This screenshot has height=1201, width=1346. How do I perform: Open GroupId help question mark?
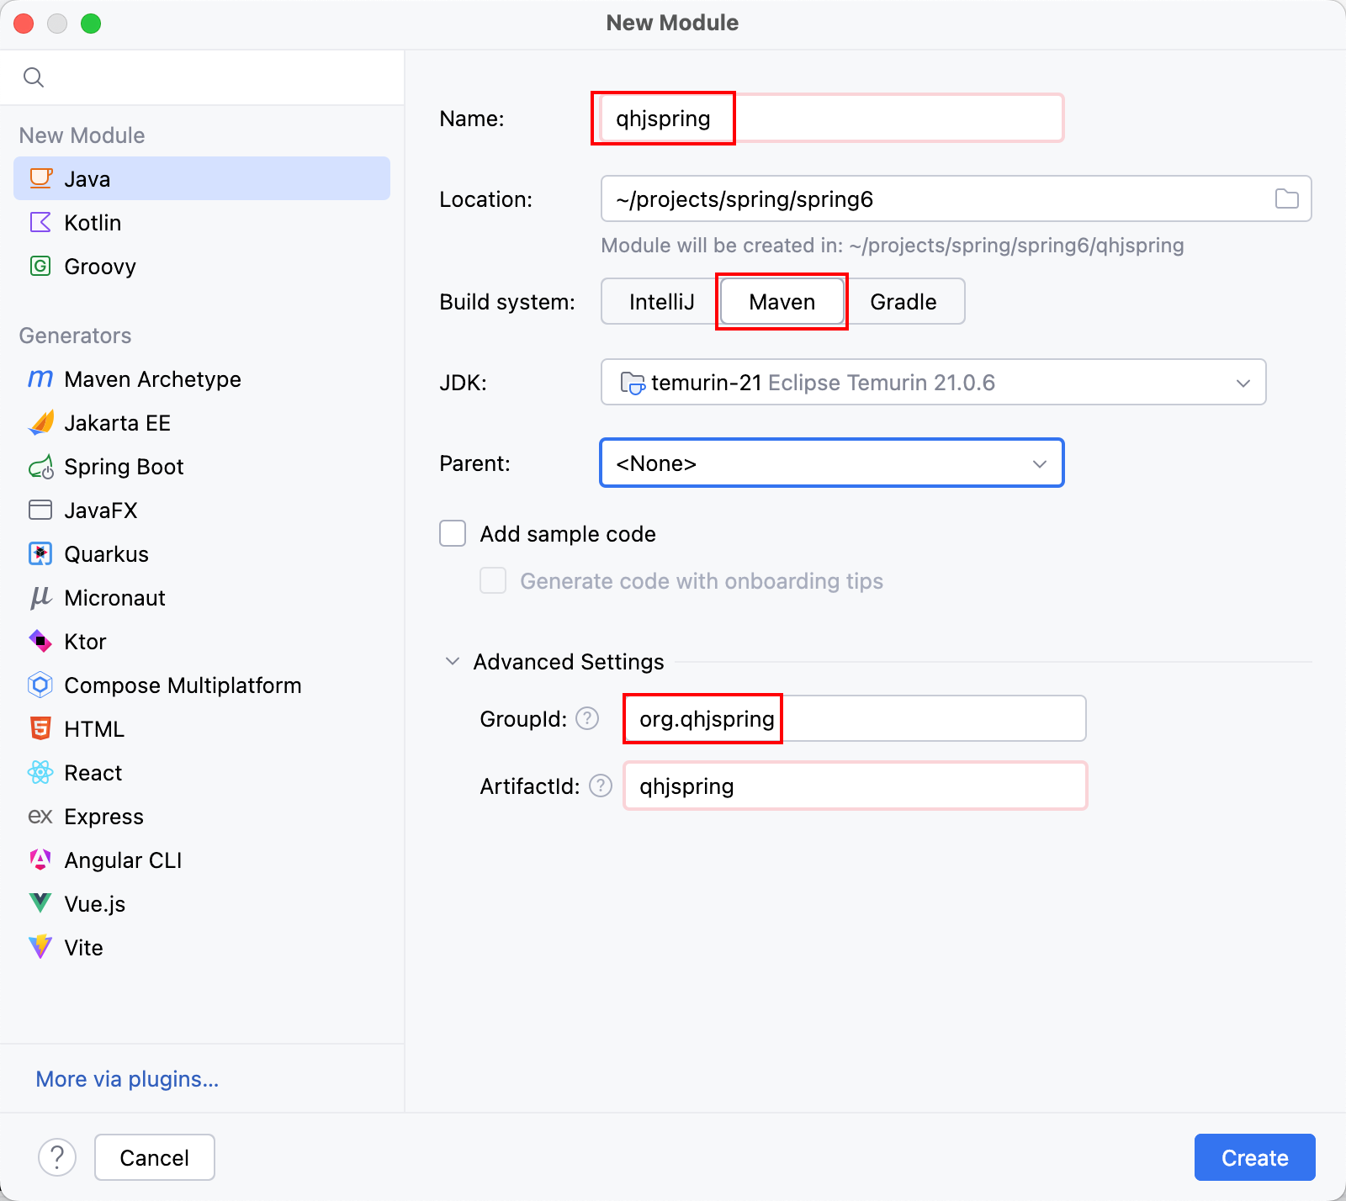pyautogui.click(x=587, y=718)
